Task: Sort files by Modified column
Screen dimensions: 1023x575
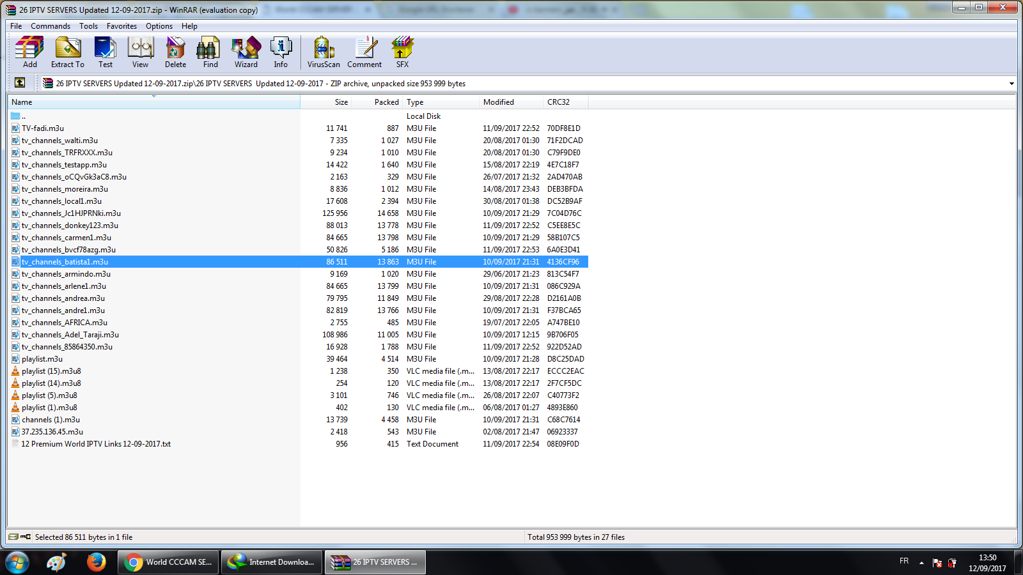Action: pyautogui.click(x=511, y=102)
